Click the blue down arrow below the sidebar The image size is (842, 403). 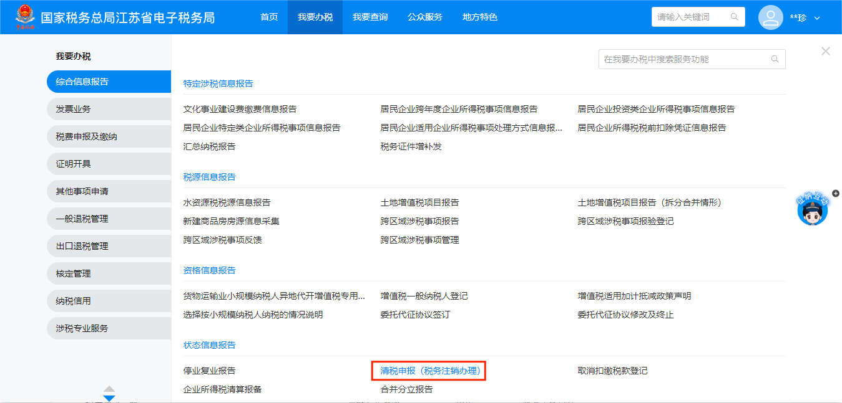pos(109,398)
